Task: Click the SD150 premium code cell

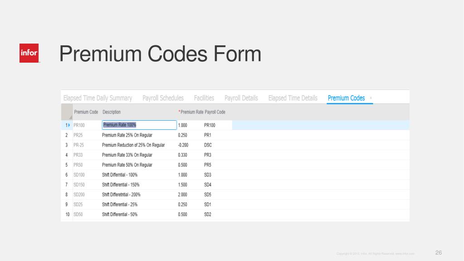Action: click(79, 185)
